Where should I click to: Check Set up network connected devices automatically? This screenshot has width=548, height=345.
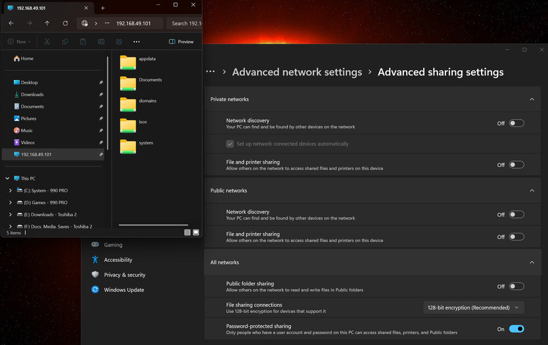pyautogui.click(x=230, y=144)
